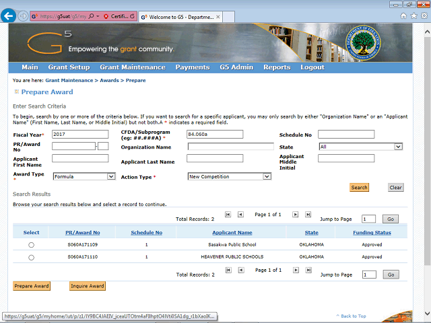Refresh the page with the reload icon
The width and height of the screenshot is (431, 323).
[x=132, y=16]
